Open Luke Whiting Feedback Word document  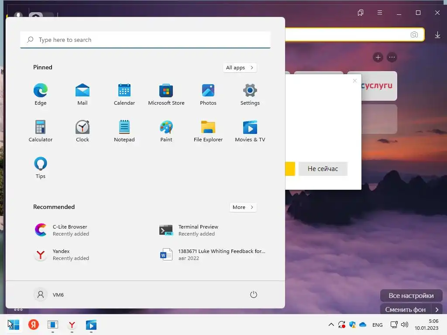click(x=212, y=255)
